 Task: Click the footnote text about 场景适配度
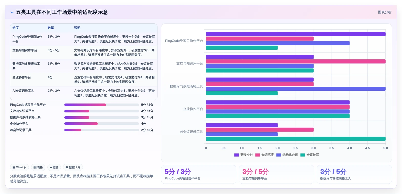pyautogui.click(x=83, y=179)
